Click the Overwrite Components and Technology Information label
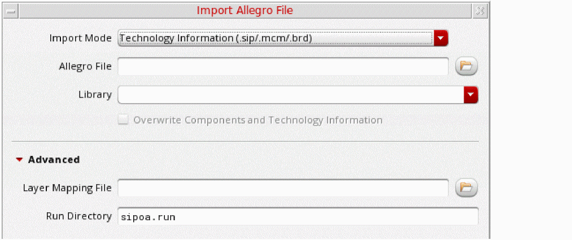 point(257,120)
